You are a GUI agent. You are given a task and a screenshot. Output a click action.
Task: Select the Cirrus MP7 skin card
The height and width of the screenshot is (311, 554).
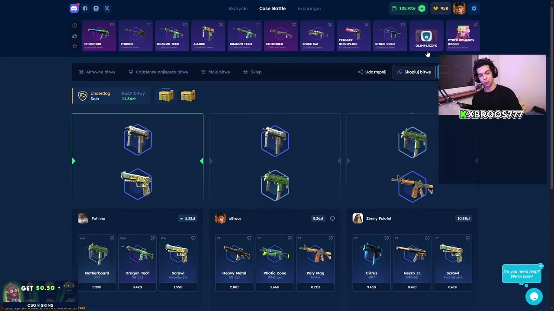click(x=371, y=263)
